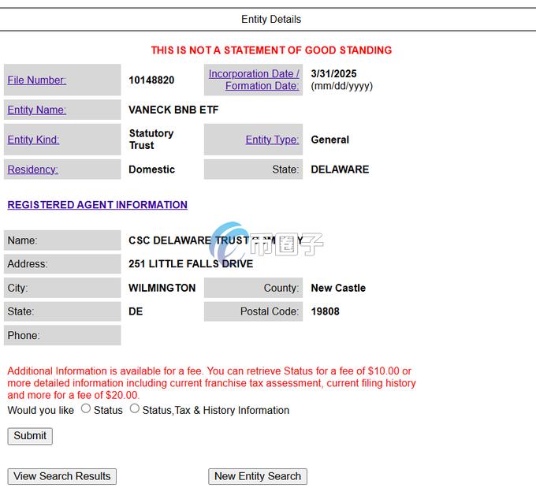This screenshot has height=488, width=536.
Task: Open the Entity Name link
Action: tap(37, 110)
